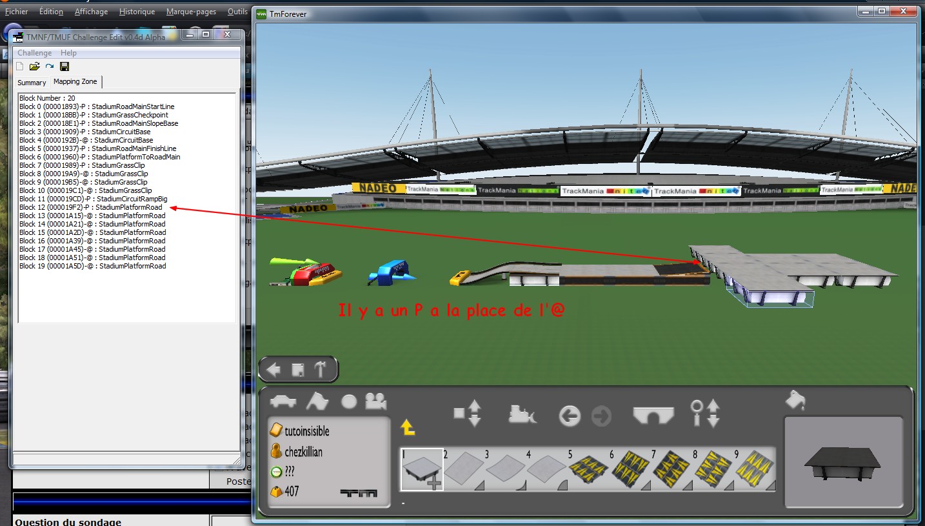Click the round circle mode icon

(x=349, y=401)
